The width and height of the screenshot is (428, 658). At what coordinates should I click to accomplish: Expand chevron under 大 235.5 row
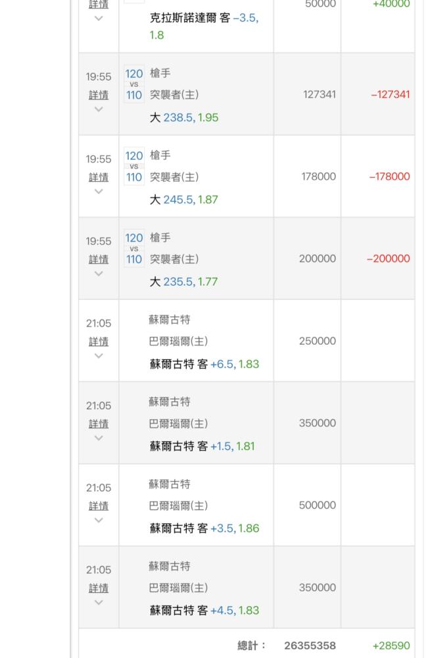99,274
